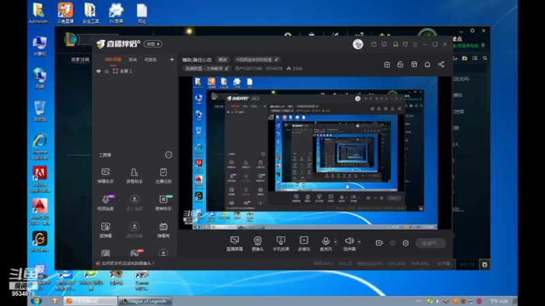This screenshot has height=306, width=545.
Task: Download the 虚拟形象 tool
Action: (x=134, y=230)
